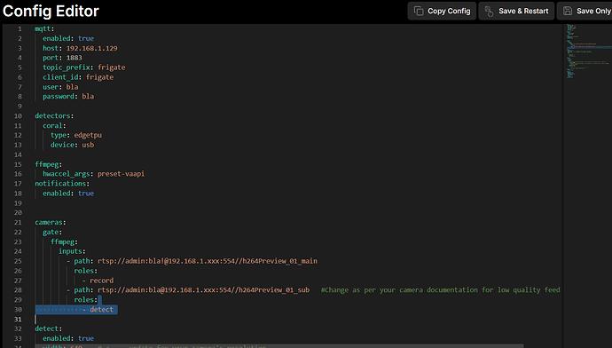Viewport: 612px width, 348px height.
Task: Click the 'coral:' key on line 11
Action: [x=55, y=125]
